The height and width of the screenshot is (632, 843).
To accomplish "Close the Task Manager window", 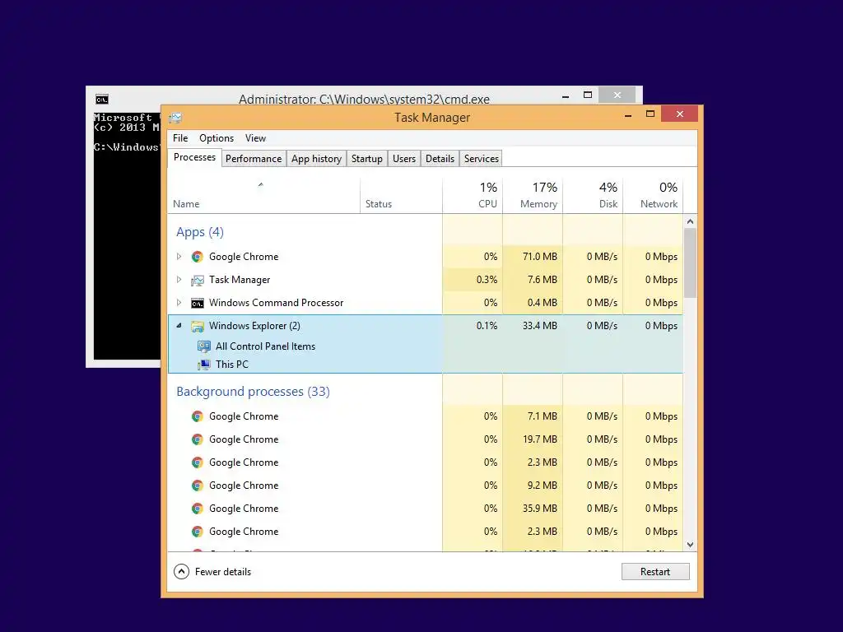I will click(x=679, y=114).
